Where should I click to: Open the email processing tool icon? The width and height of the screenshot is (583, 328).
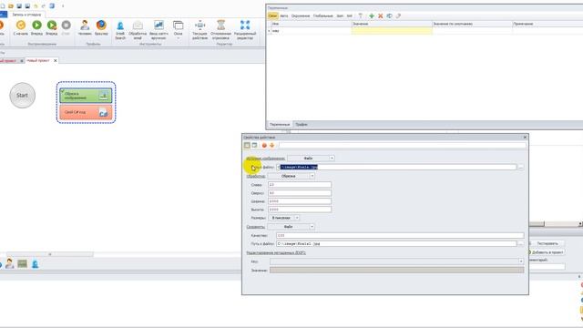point(138,26)
